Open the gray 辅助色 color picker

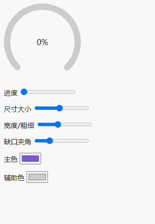pos(37,177)
